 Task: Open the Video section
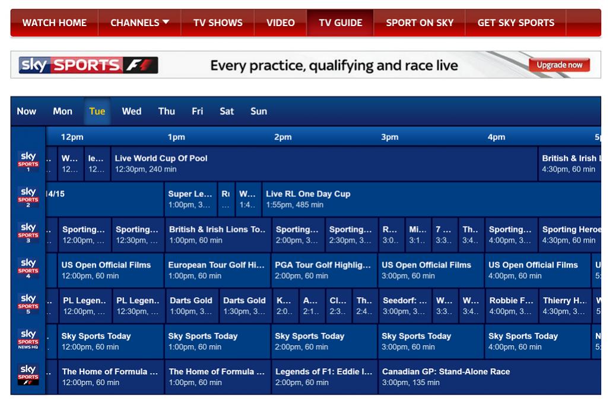[x=281, y=23]
